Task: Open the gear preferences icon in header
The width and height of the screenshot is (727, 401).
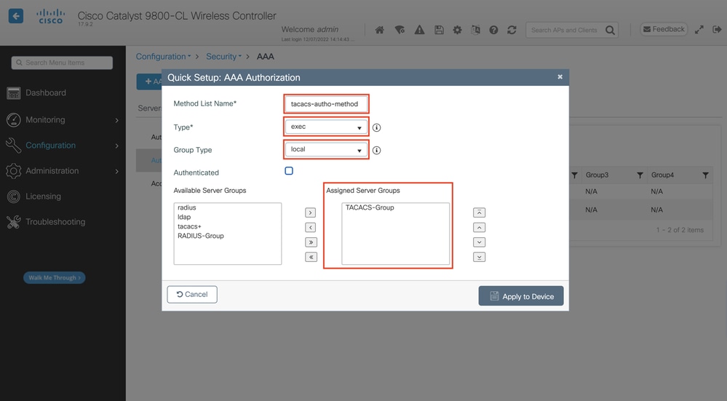Action: (x=457, y=30)
